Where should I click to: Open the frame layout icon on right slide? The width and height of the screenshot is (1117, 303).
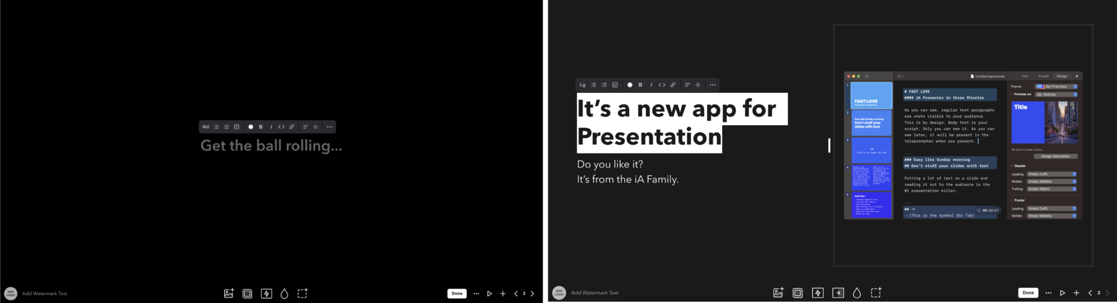click(x=797, y=293)
